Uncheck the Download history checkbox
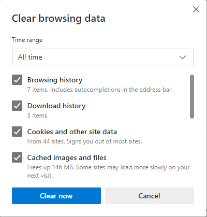 pos(17,106)
